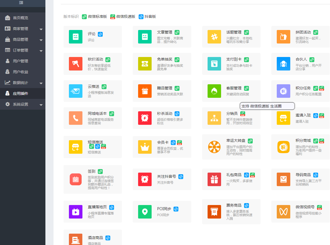The height and width of the screenshot is (245, 330).
Task: Open the 免单抽奖 ticket icon
Action: click(x=145, y=64)
